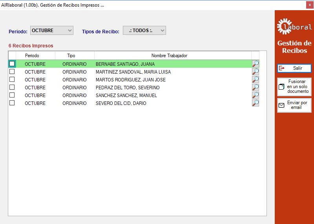Open the Periodo dropdown showing OCTUBRE
This screenshot has height=224, width=314.
52,31
